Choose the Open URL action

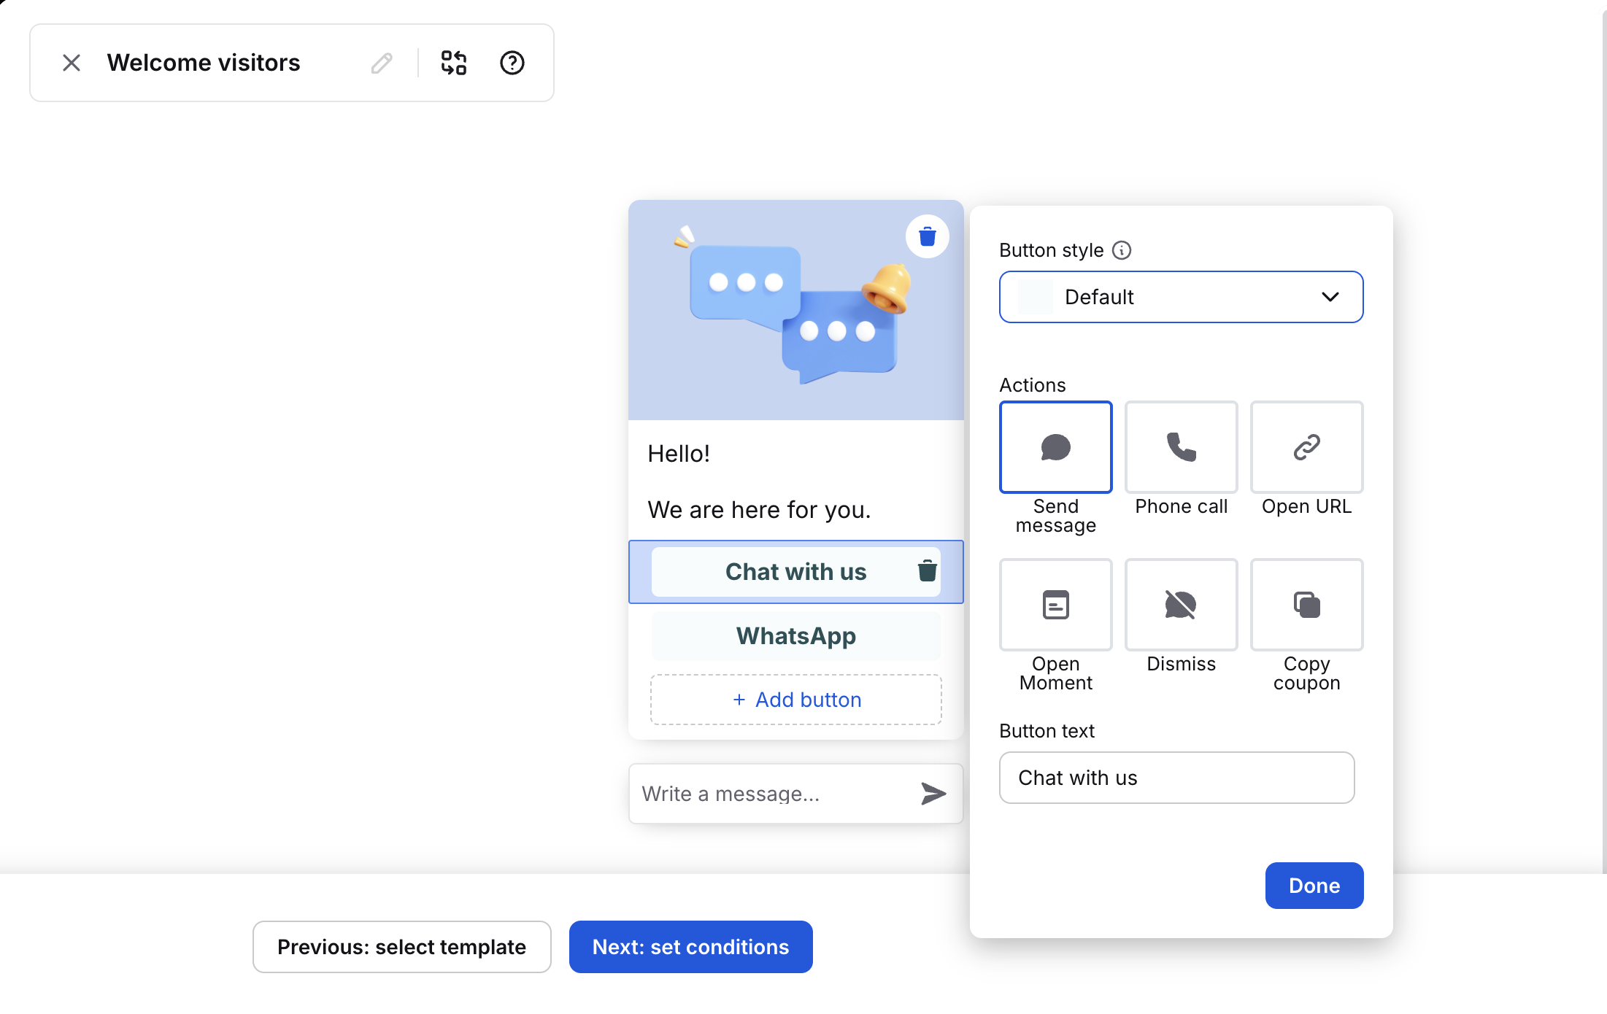(1306, 447)
